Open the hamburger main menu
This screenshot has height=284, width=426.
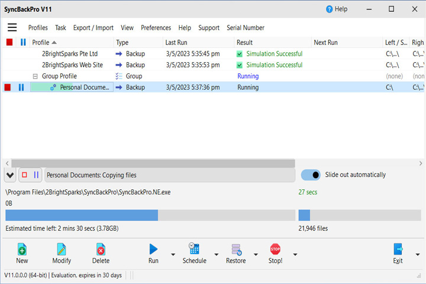12,27
